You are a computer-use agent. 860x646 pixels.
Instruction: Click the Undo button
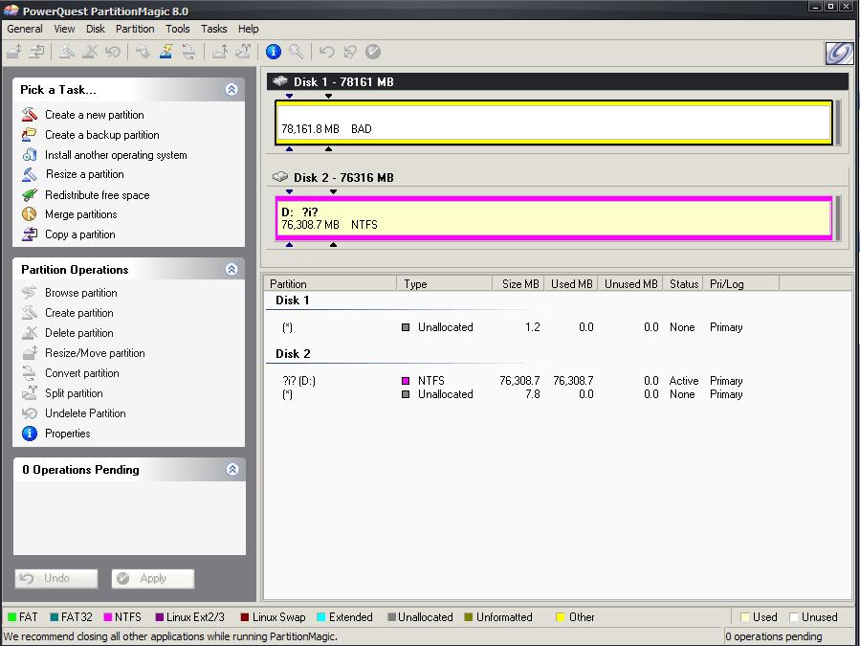pyautogui.click(x=56, y=578)
